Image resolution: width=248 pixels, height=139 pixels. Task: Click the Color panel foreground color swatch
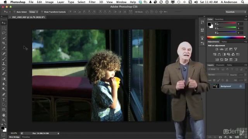click(209, 24)
